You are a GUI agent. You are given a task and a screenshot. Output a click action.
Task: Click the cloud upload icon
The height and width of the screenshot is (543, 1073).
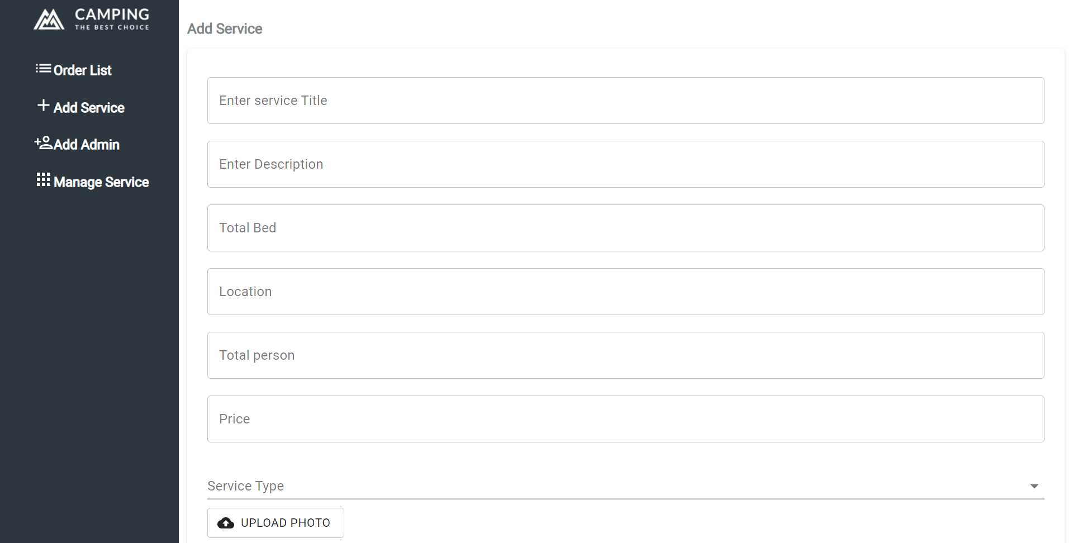coord(226,523)
